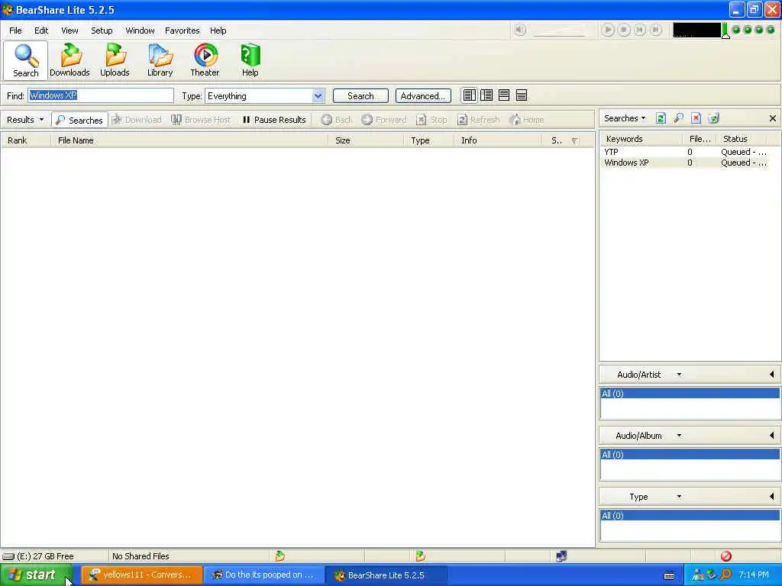Open the Audio/Album filter dropdown
This screenshot has width=782, height=586.
pos(679,436)
